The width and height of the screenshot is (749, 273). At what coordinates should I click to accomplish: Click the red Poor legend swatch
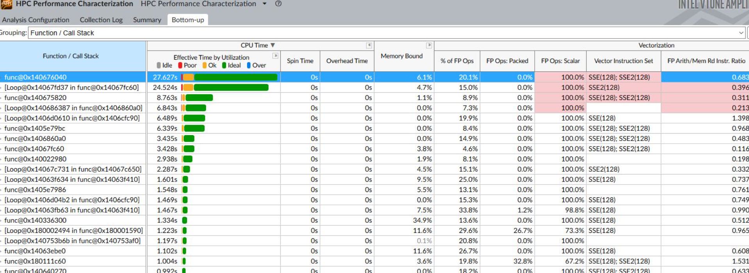[180, 65]
